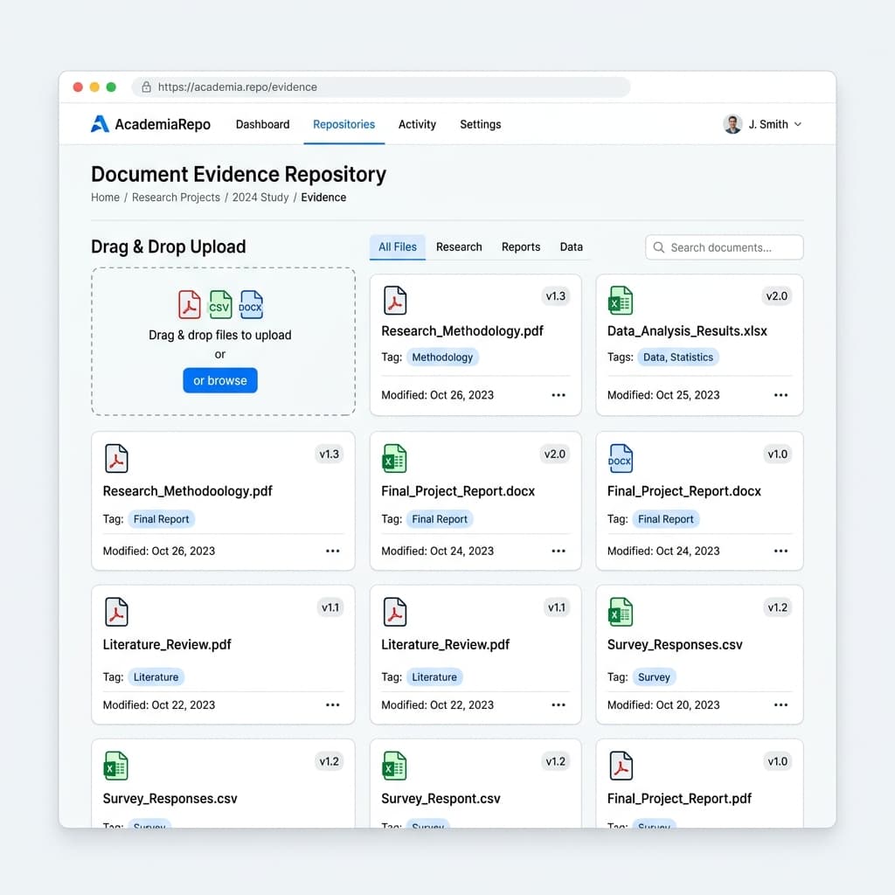Click the v2.0 badge on Data_Analysis_Results.xlsx
This screenshot has width=895, height=895.
tap(777, 296)
